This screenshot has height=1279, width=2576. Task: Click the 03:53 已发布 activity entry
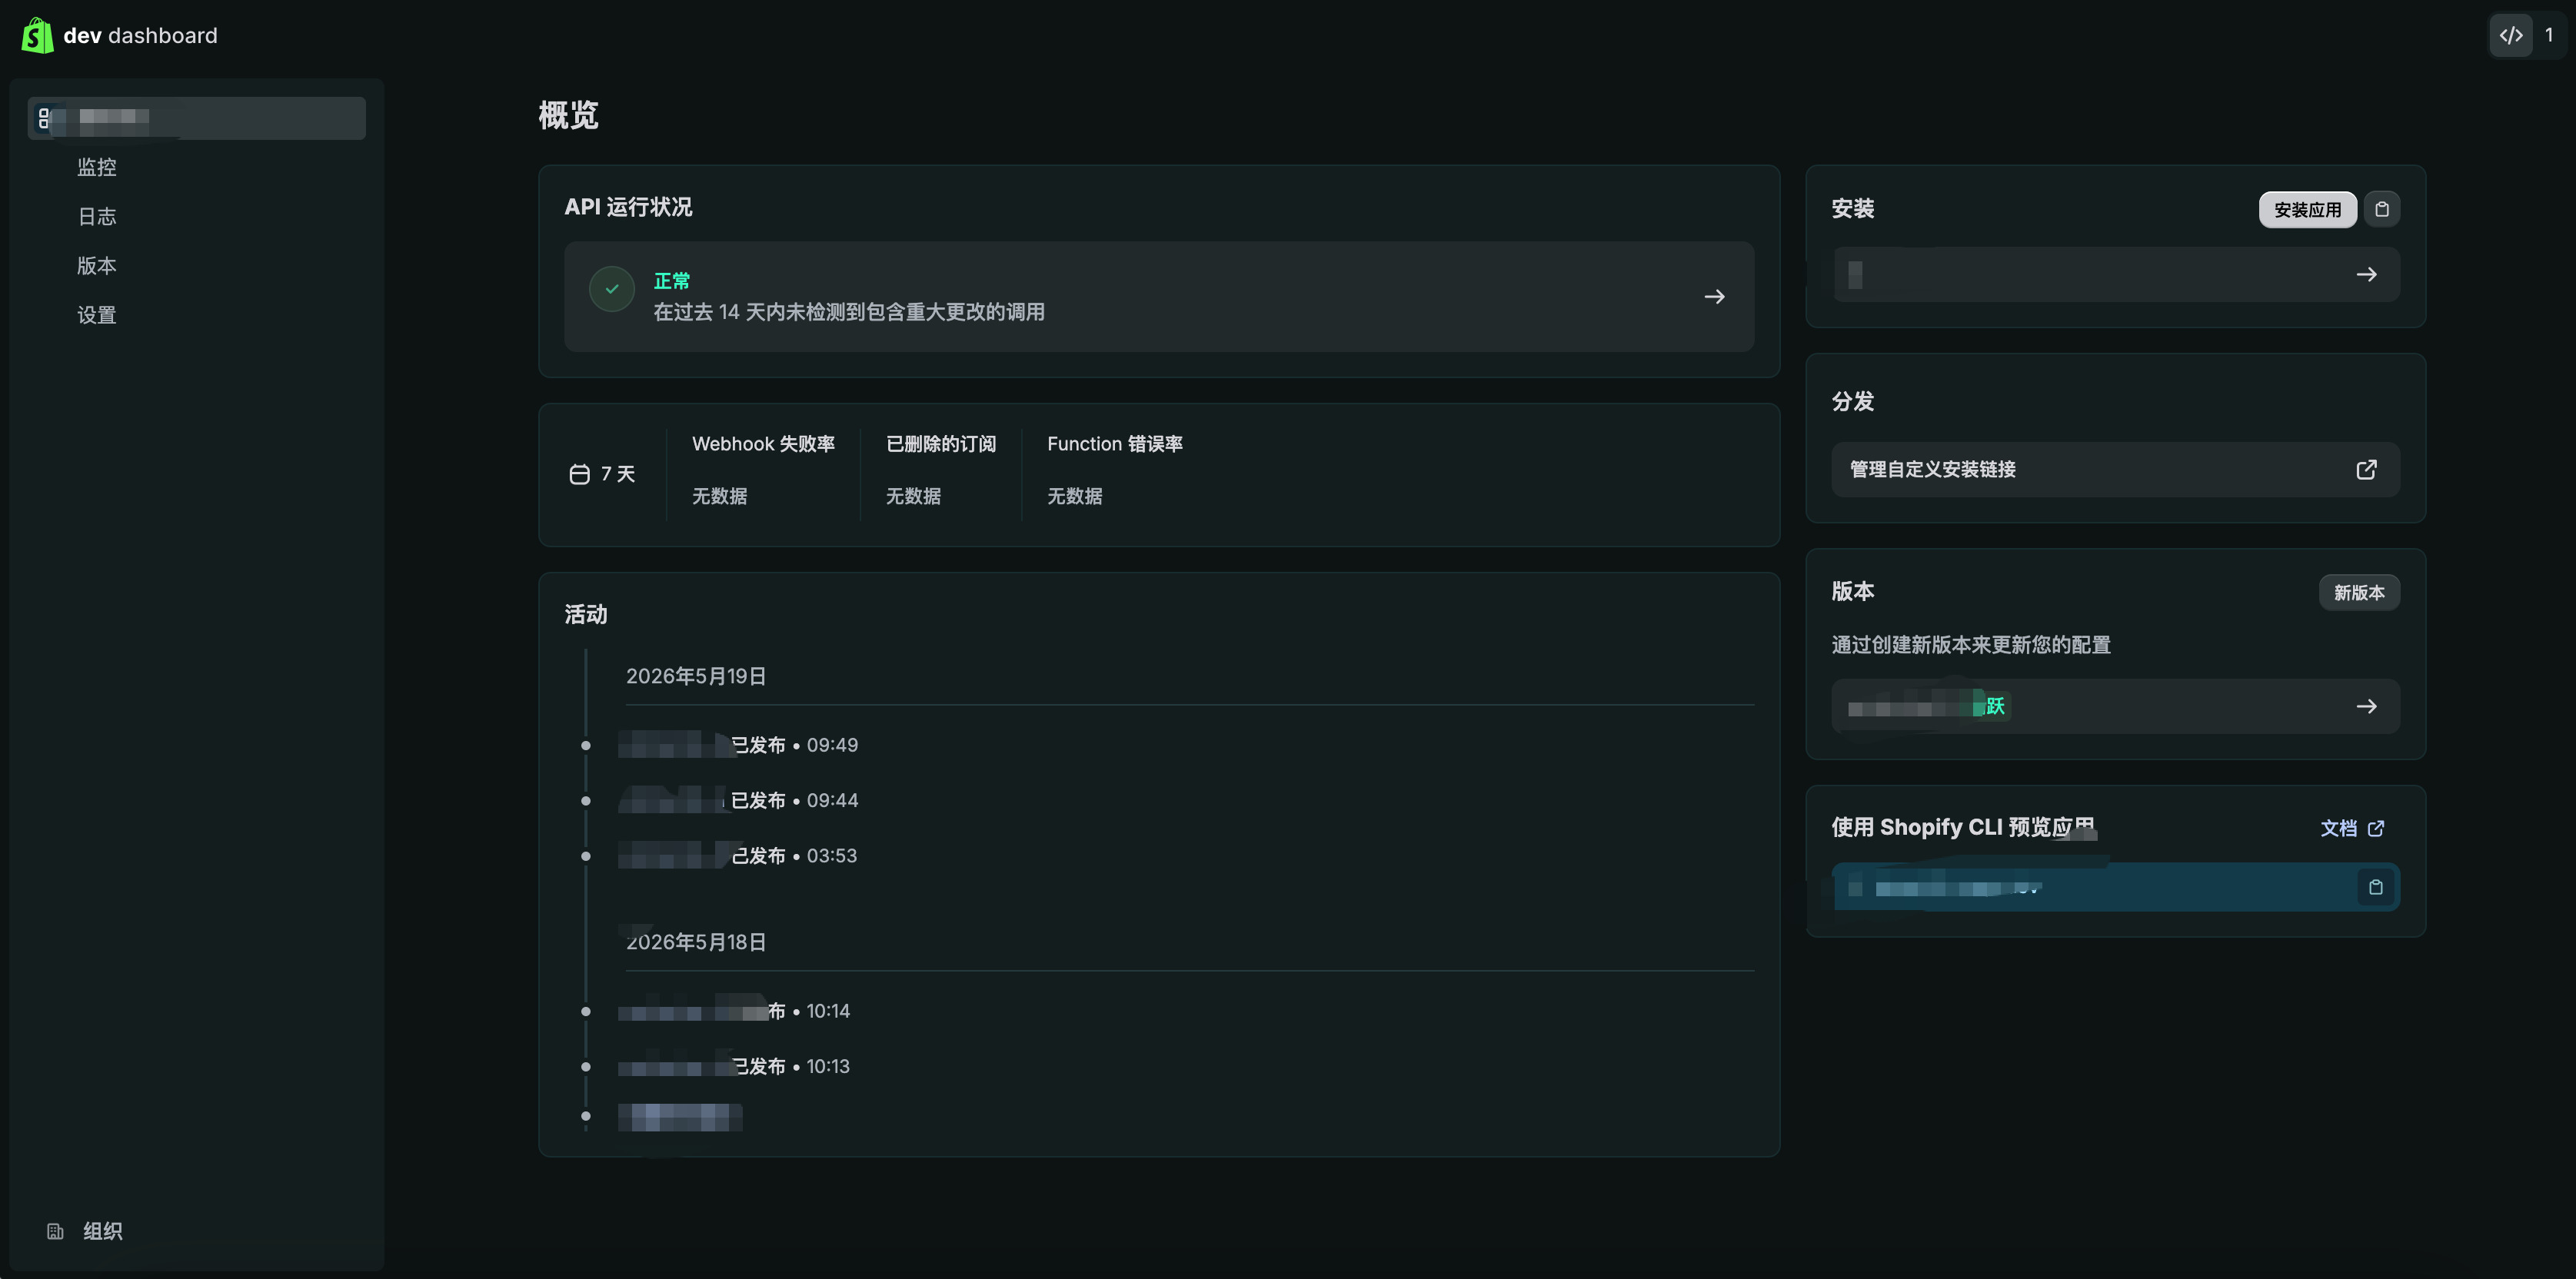[738, 856]
